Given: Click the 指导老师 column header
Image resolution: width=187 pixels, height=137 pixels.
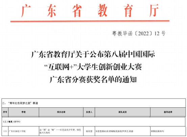Looking at the screenshot, I should point(168,112).
